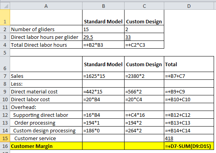Click 'Custom Design' header in row 1
The width and height of the screenshot is (216, 153).
click(x=144, y=18)
